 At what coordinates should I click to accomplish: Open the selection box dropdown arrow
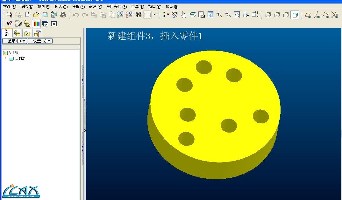(155, 15)
